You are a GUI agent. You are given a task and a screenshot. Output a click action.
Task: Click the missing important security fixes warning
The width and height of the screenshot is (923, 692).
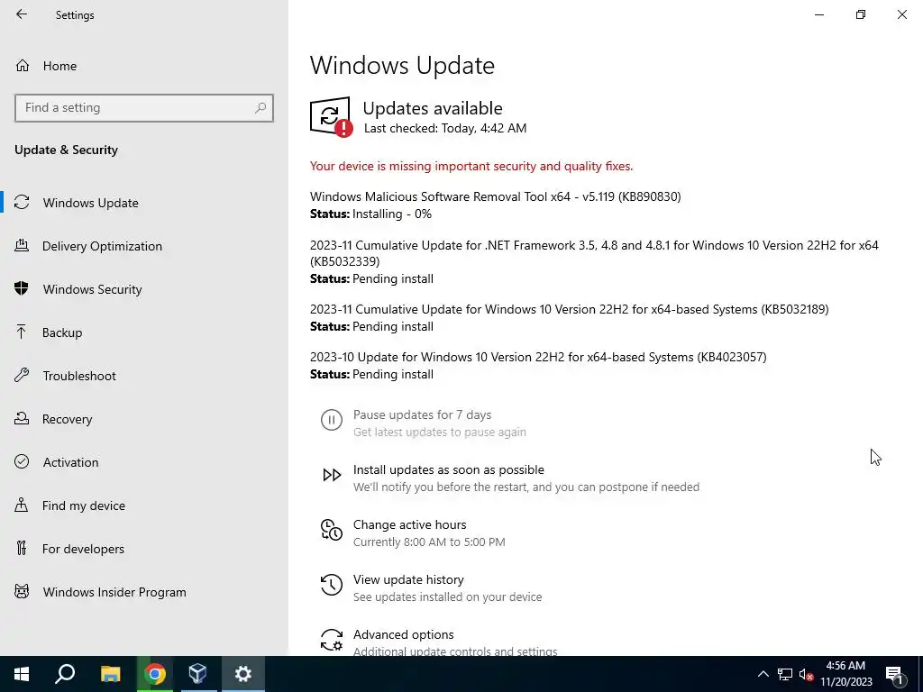[471, 166]
